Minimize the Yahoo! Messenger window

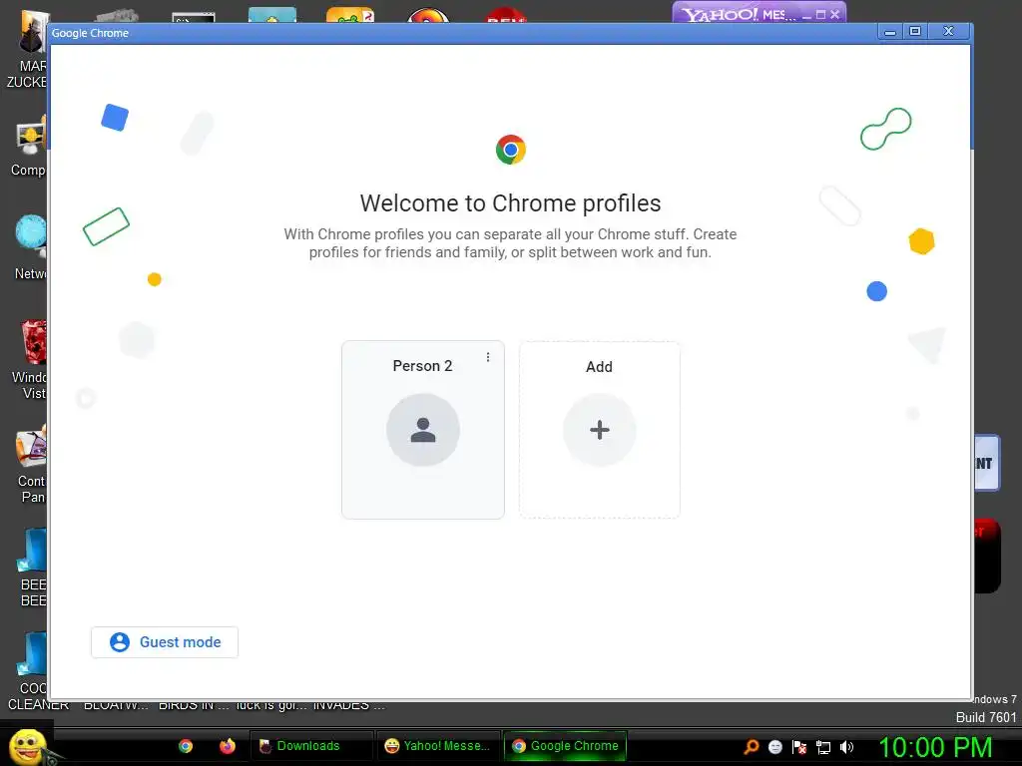pos(806,14)
